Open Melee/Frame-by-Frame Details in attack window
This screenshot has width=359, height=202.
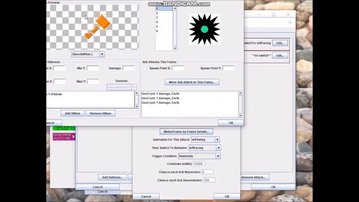[x=186, y=132]
